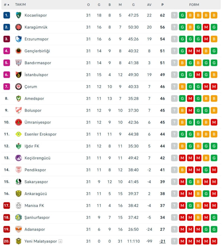Open the Bandırmaspor team link
Screen dimensions: 223x246
coord(38,63)
